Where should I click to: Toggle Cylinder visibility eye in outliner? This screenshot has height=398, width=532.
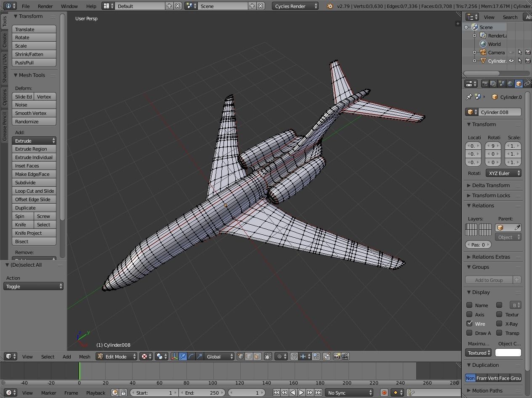(x=511, y=61)
